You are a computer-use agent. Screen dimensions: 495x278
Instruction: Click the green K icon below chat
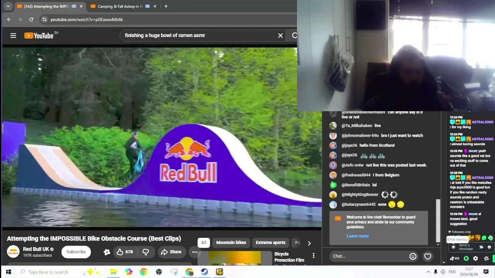466,258
